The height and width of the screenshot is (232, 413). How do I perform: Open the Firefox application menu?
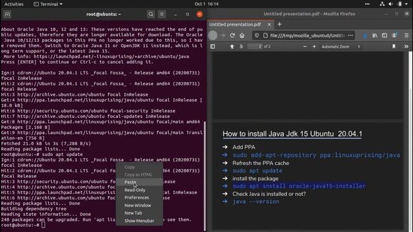point(407,35)
